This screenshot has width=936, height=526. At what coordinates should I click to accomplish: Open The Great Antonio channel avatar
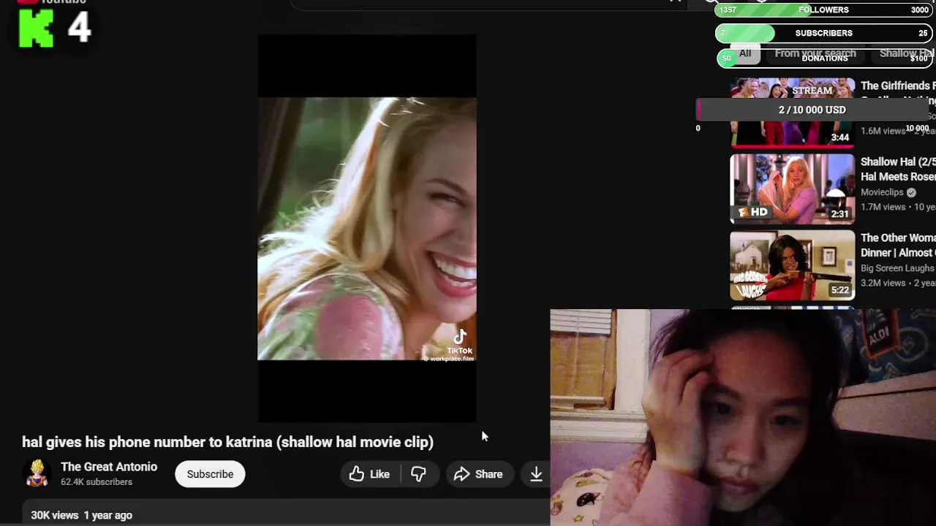point(37,473)
